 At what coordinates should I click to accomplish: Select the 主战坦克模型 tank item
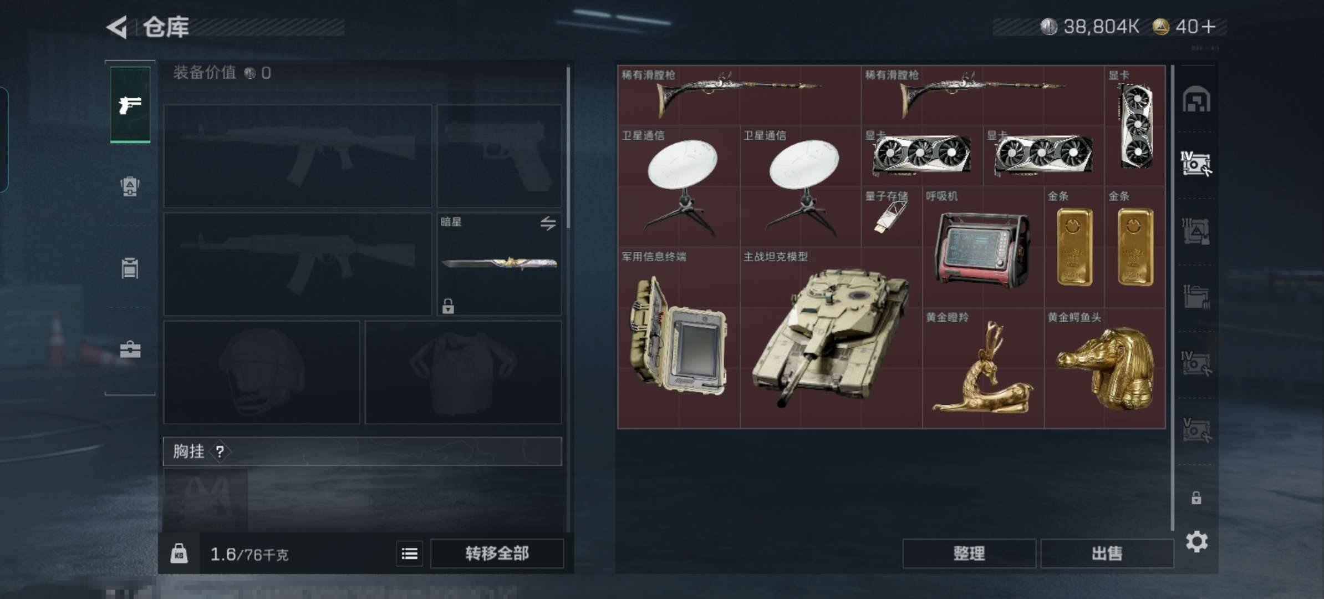pos(831,337)
